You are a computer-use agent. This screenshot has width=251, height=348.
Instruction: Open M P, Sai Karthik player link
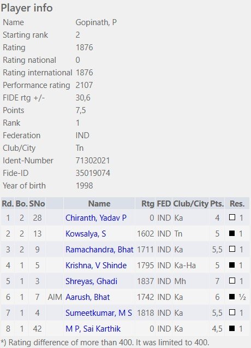tap(93, 329)
